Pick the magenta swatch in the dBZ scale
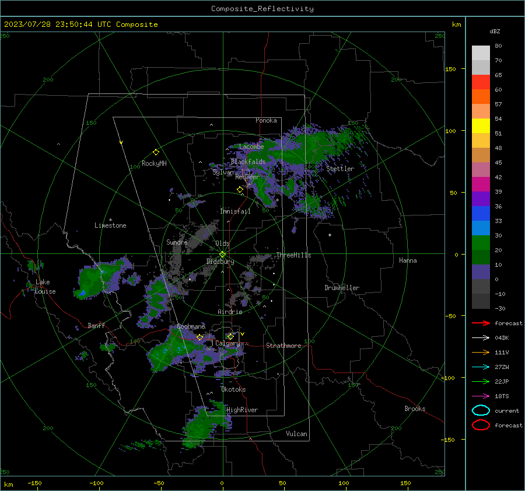The width and height of the screenshot is (525, 491). [481, 184]
